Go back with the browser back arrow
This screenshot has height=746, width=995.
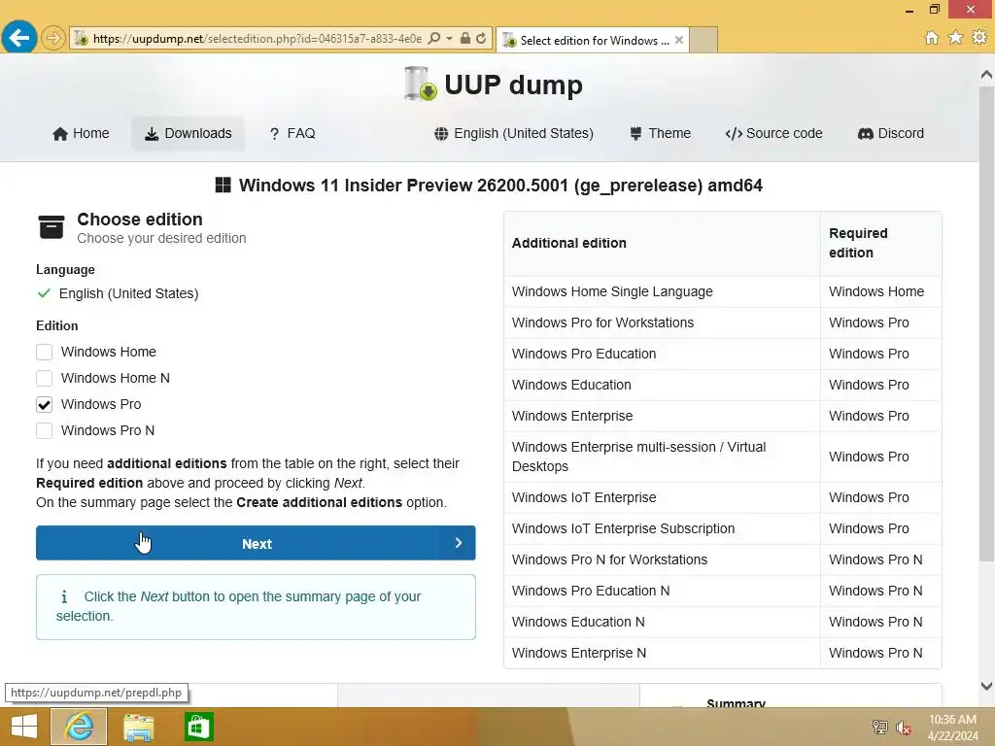click(19, 38)
